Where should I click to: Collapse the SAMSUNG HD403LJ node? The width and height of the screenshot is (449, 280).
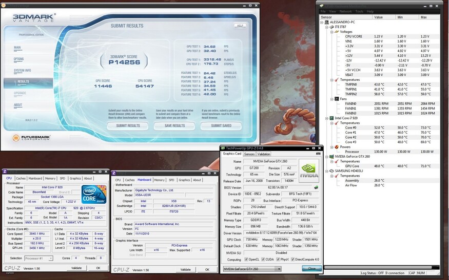pos(327,171)
